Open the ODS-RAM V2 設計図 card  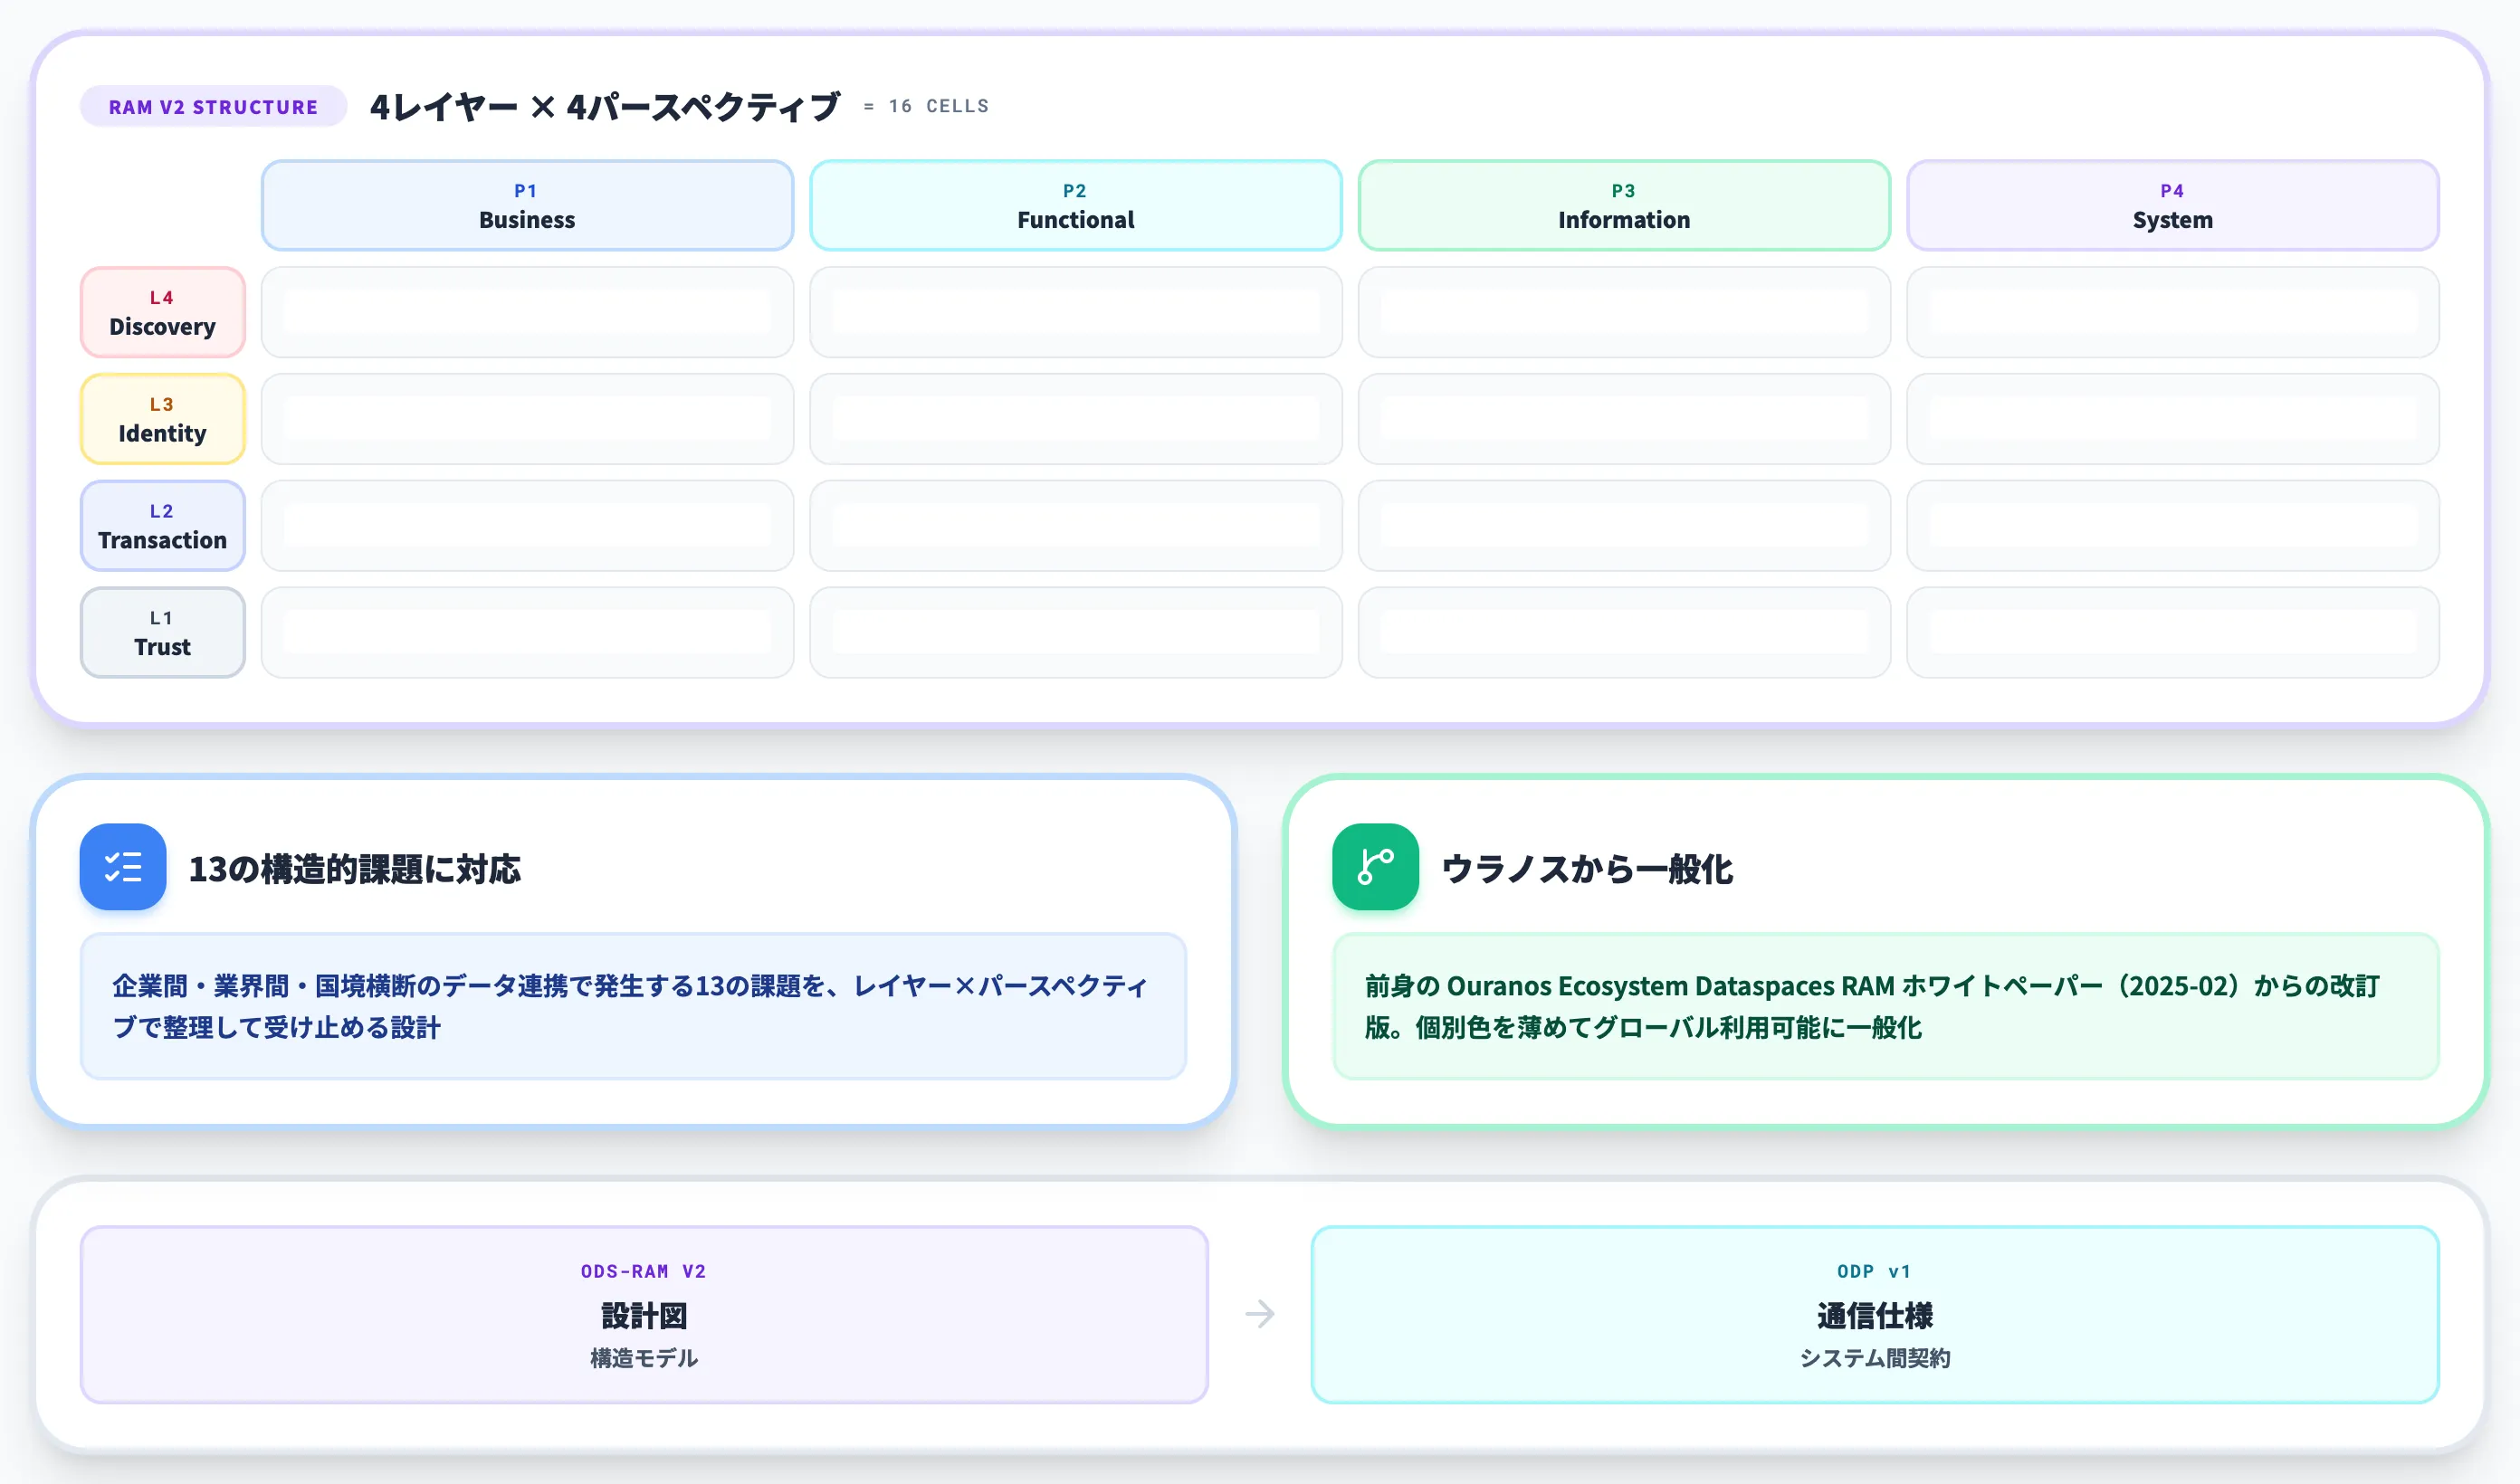[644, 1314]
